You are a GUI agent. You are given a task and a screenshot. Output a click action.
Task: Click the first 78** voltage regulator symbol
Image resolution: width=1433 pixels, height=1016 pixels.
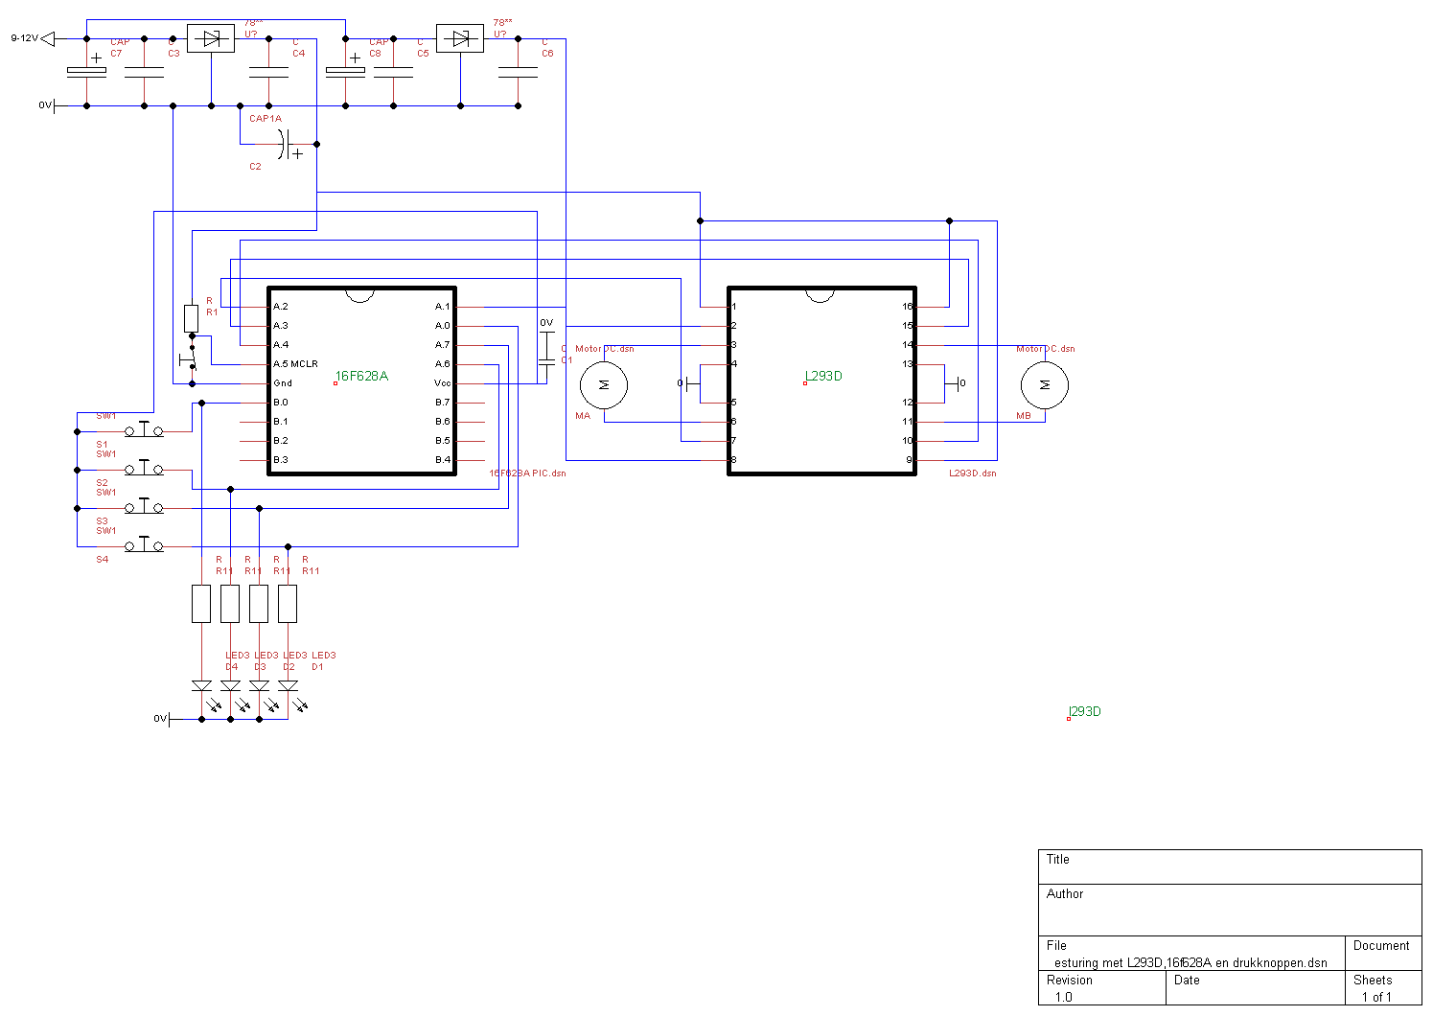[x=211, y=39]
